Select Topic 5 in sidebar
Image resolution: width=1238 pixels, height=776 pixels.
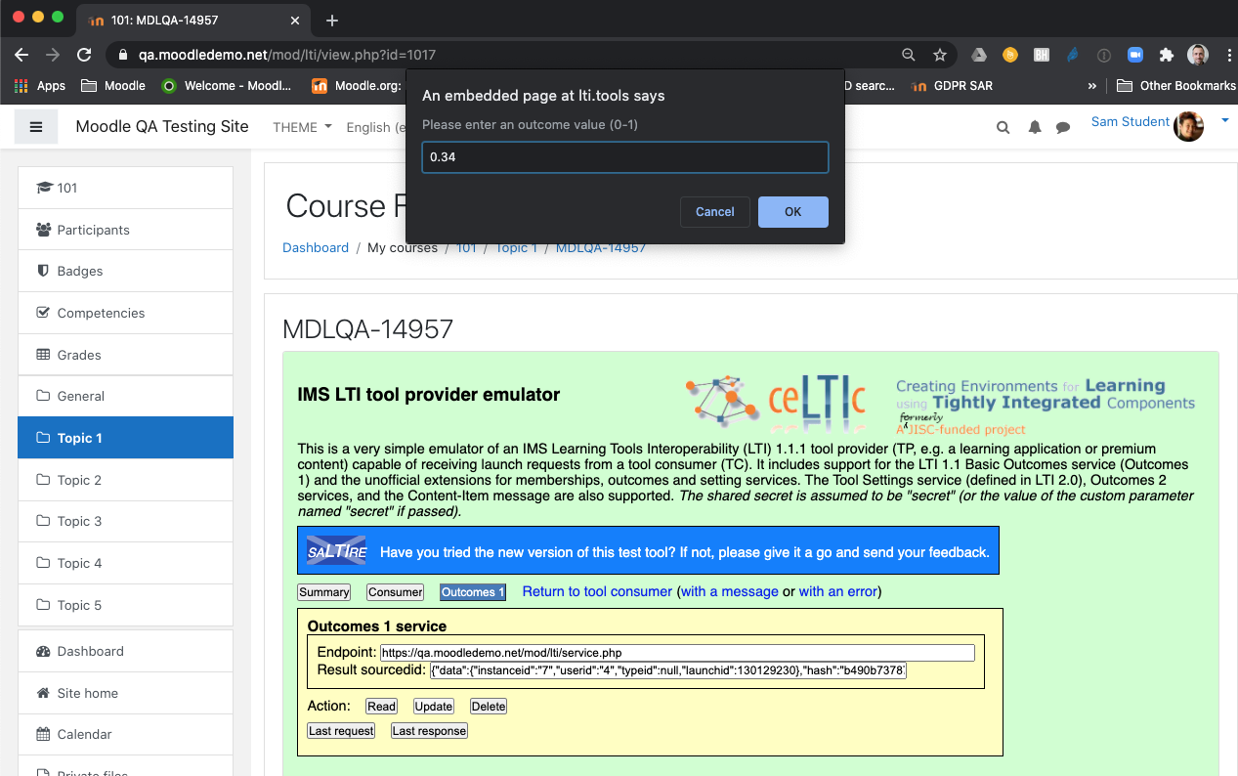pyautogui.click(x=125, y=605)
